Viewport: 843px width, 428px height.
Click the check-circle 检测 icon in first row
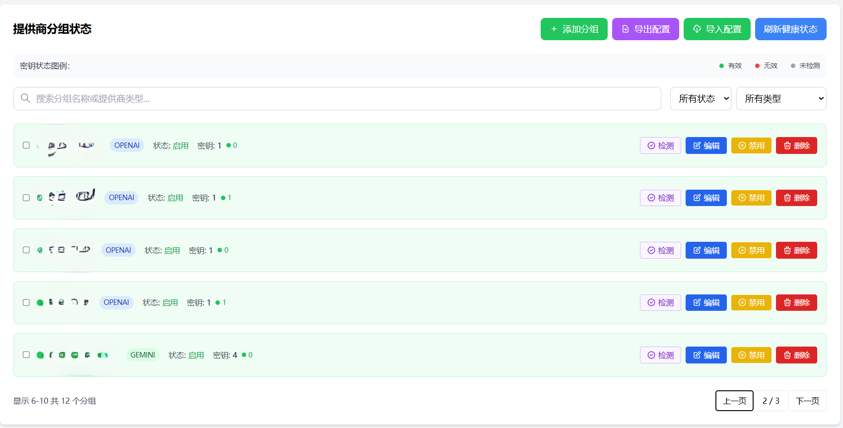coord(651,145)
